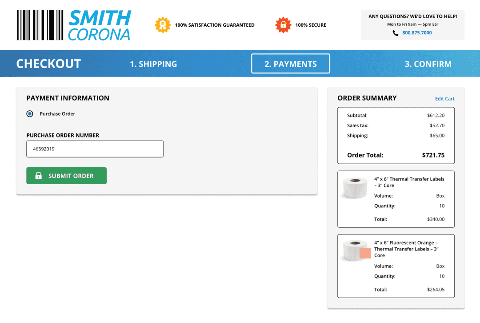Click the 100% secure lock badge icon
Image resolution: width=480 pixels, height=323 pixels.
pyautogui.click(x=283, y=25)
